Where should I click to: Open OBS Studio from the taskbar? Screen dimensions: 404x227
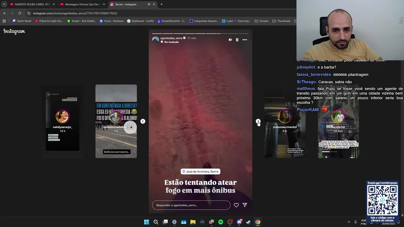tap(230, 222)
